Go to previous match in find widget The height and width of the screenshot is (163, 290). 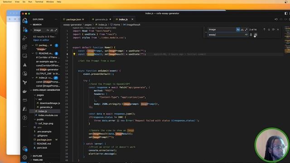tap(264, 29)
